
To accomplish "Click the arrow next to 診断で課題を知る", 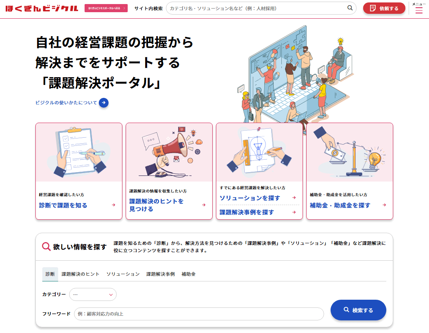I will pyautogui.click(x=113, y=205).
